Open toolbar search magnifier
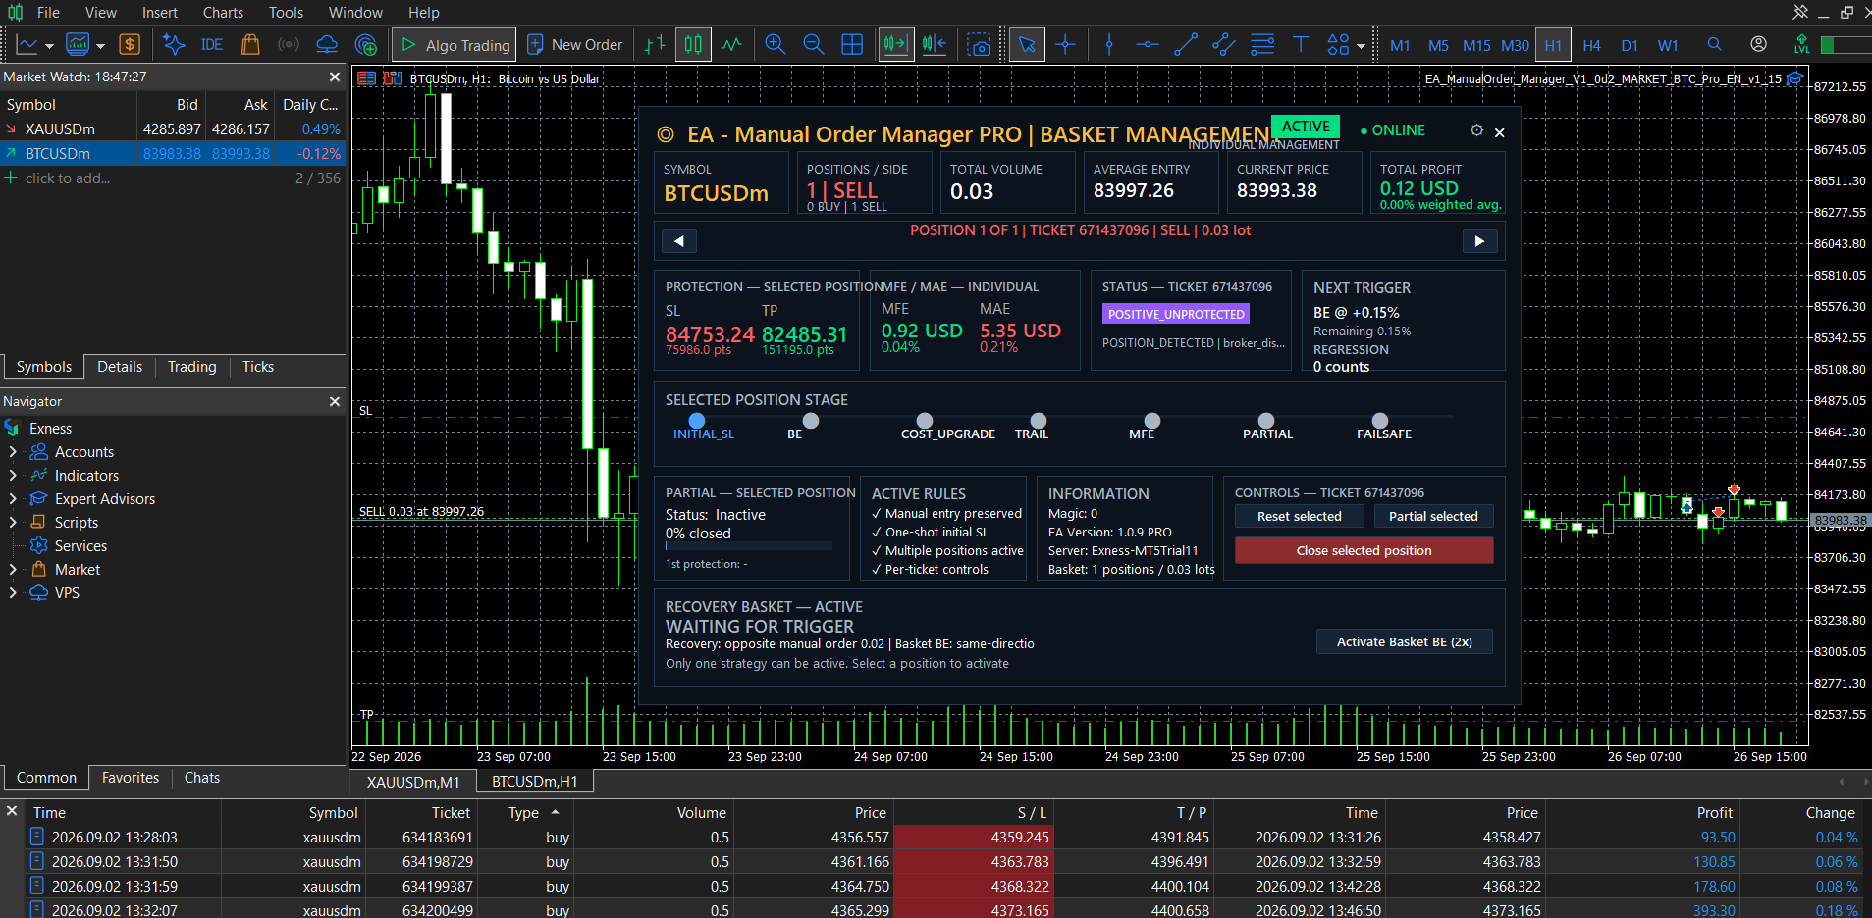The width and height of the screenshot is (1872, 918). (x=1714, y=45)
